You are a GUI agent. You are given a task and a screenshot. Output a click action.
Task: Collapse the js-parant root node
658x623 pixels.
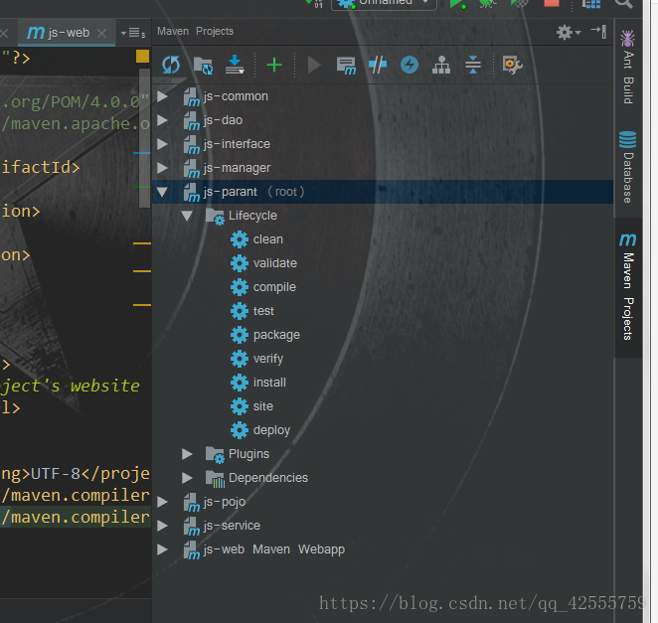[163, 192]
